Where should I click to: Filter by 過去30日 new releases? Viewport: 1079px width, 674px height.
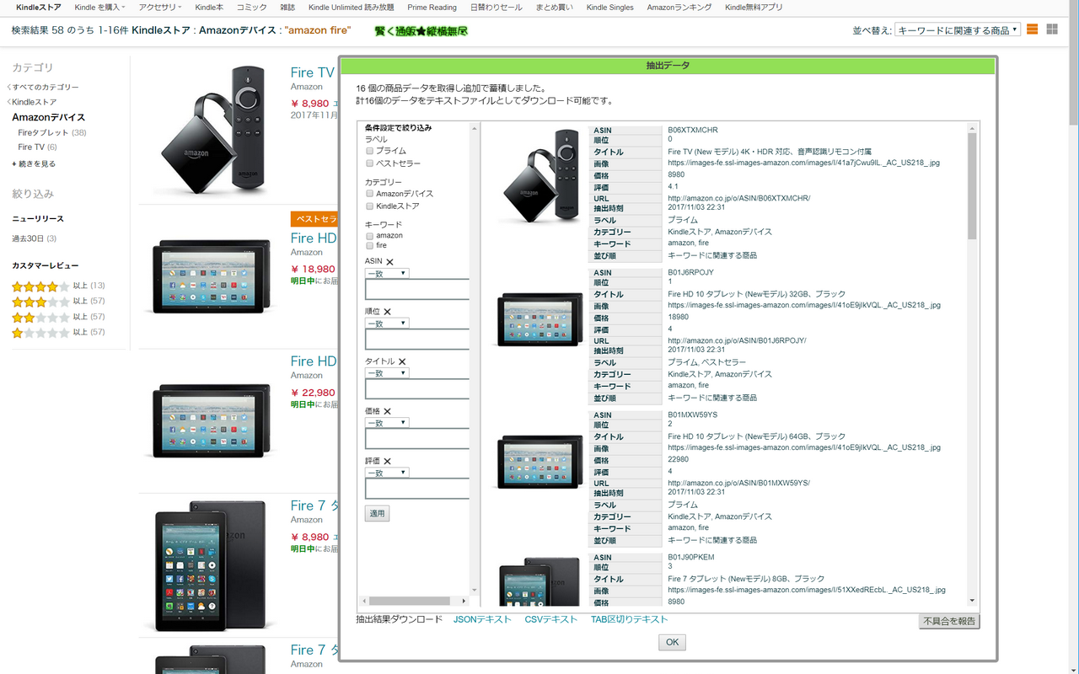pos(34,238)
